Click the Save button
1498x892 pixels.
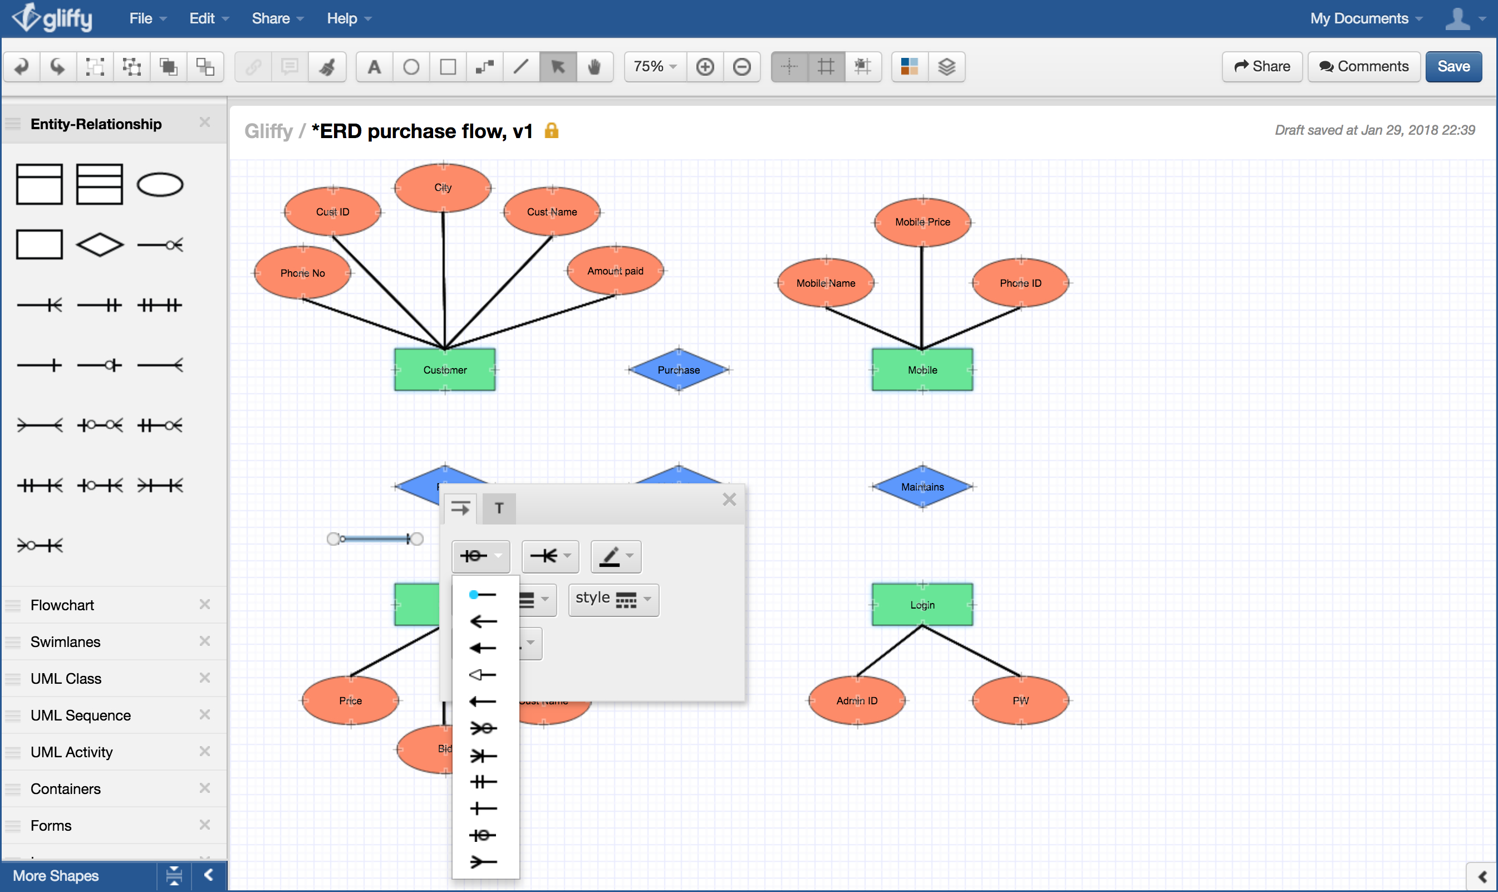point(1453,66)
